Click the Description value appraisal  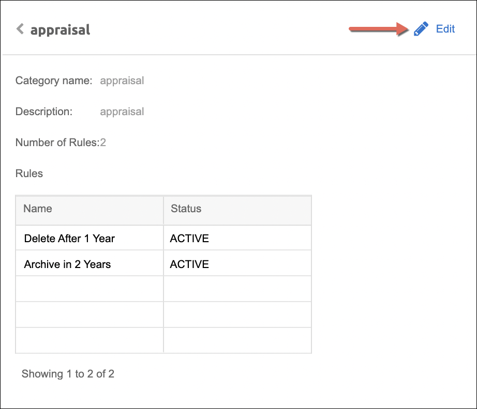click(x=122, y=112)
